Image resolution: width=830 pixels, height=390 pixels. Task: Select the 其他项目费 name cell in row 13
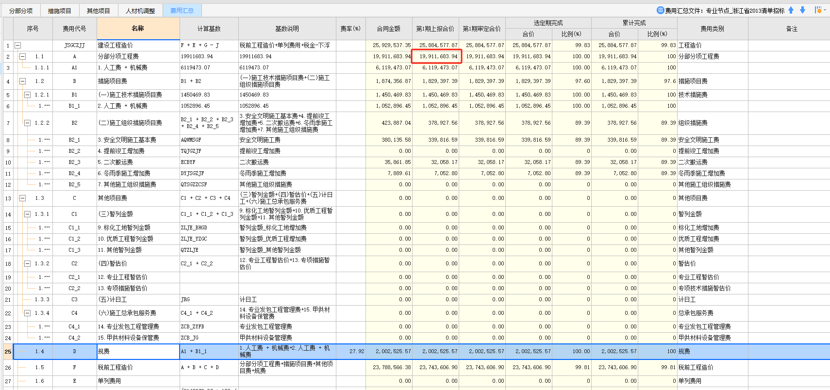click(x=138, y=198)
